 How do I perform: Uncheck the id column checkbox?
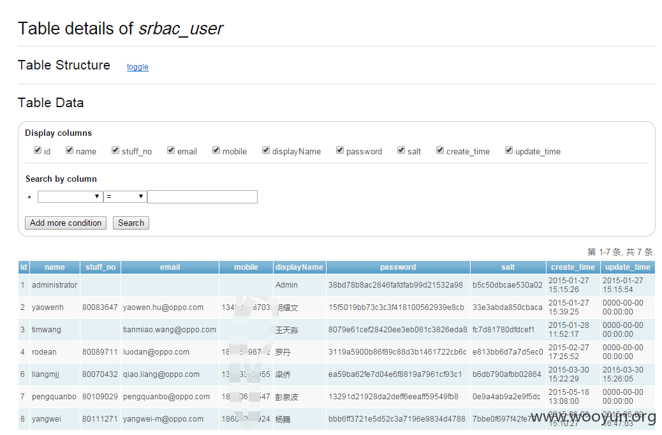point(38,151)
